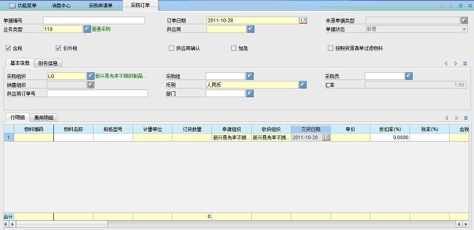Open the 采购组织 lookup icon

[x=91, y=76]
